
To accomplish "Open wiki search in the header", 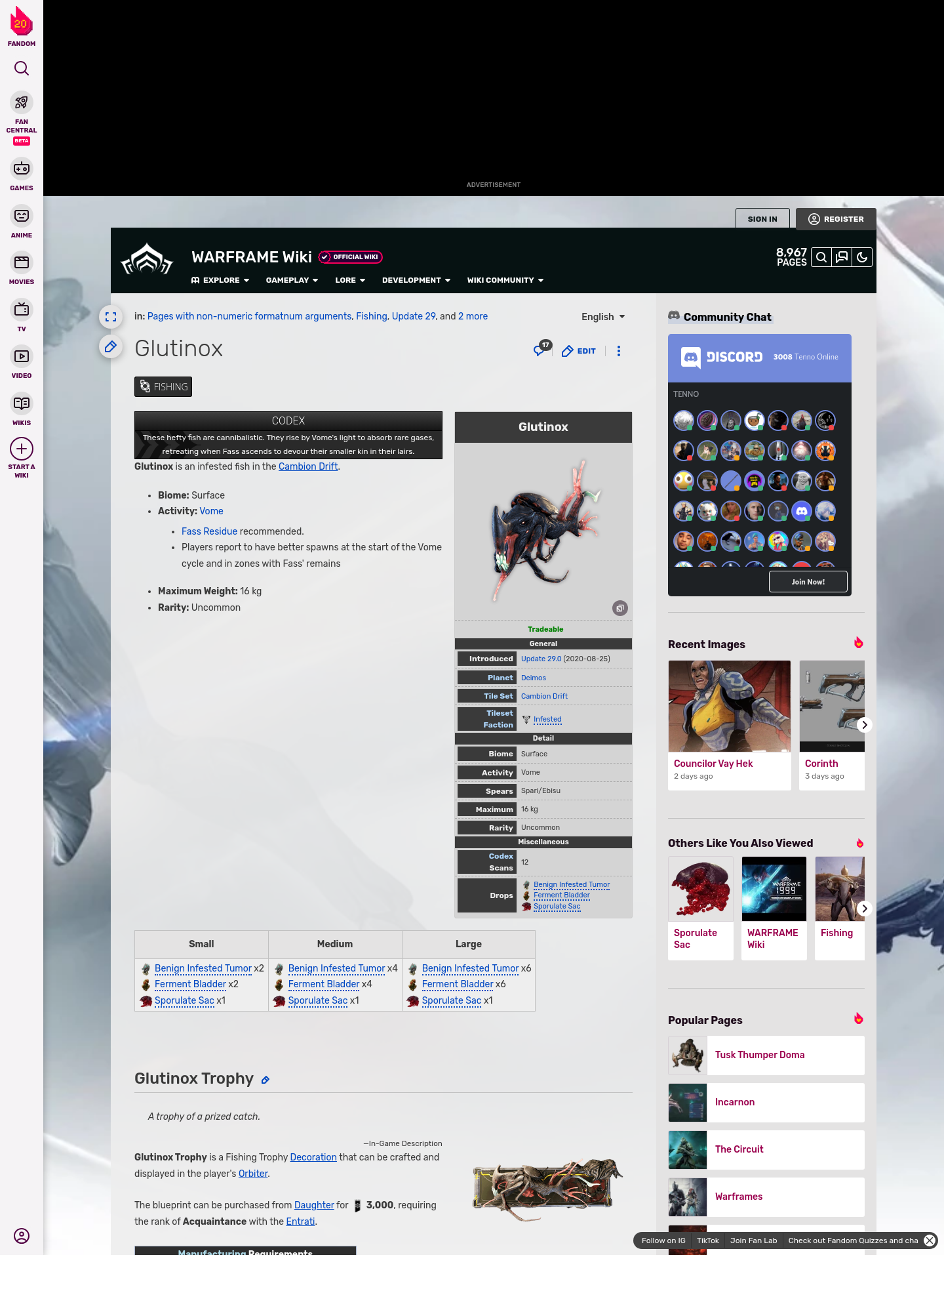I will click(821, 257).
